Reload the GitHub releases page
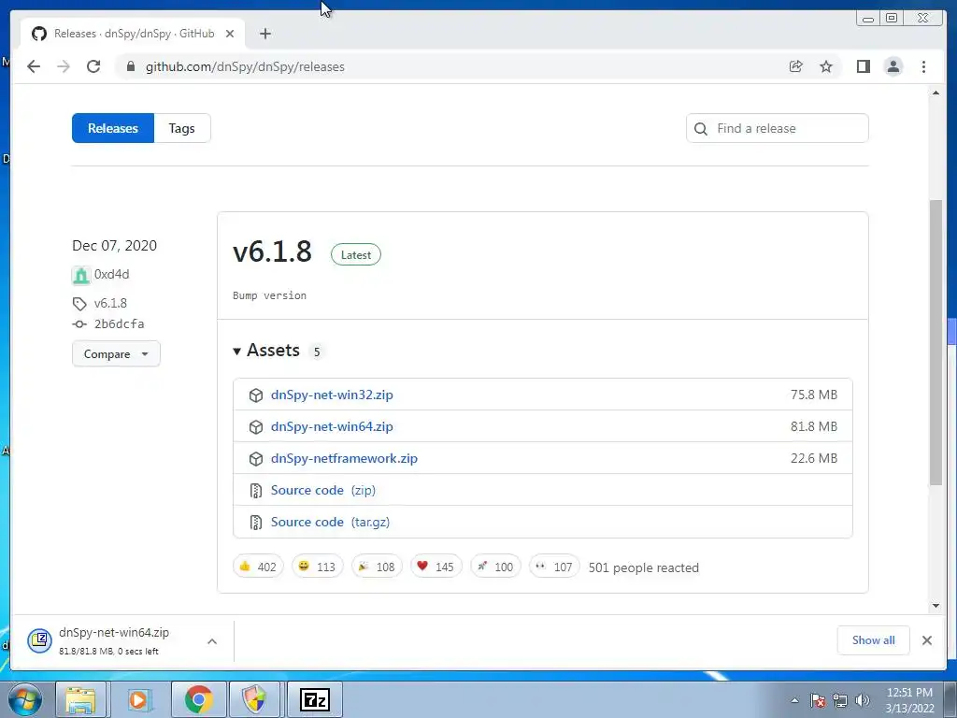 click(x=93, y=66)
